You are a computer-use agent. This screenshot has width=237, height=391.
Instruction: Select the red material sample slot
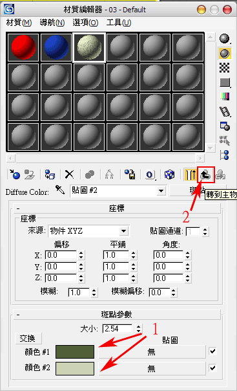pos(23,47)
